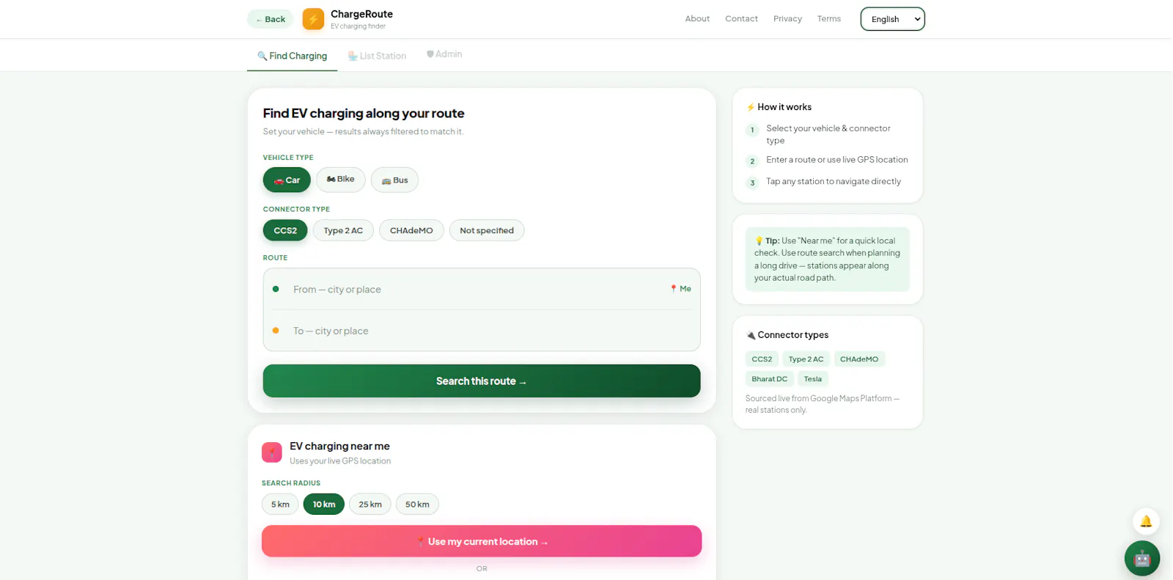Click the ChargeRoute lightning bolt logo
The width and height of the screenshot is (1173, 580).
point(313,19)
